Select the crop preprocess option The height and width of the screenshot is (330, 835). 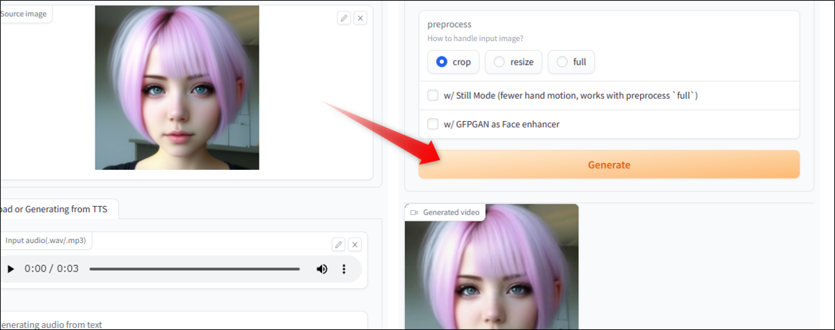(x=453, y=62)
